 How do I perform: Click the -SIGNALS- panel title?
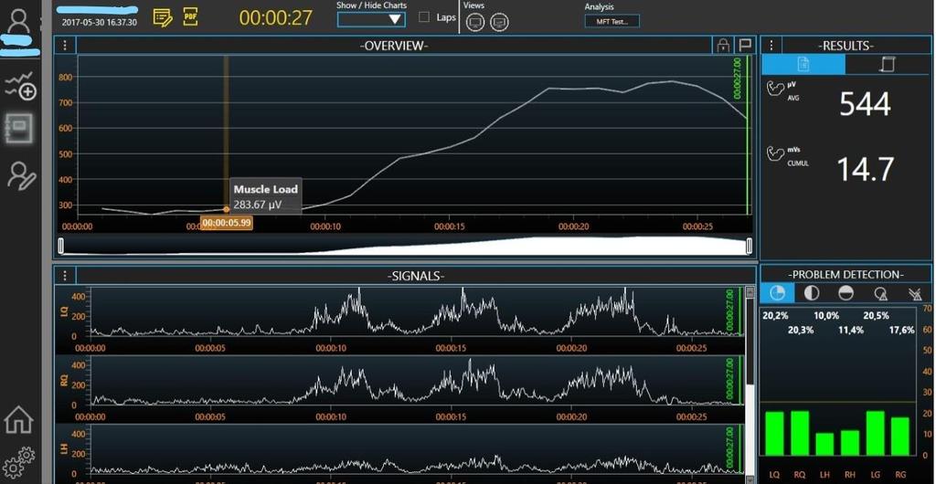416,276
